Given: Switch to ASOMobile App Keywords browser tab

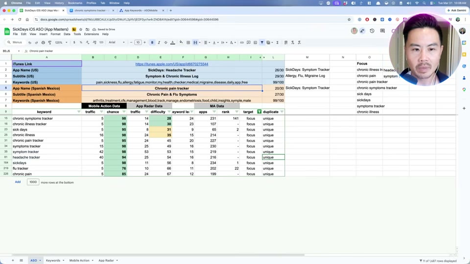Looking at the screenshot, I should click(141, 10).
